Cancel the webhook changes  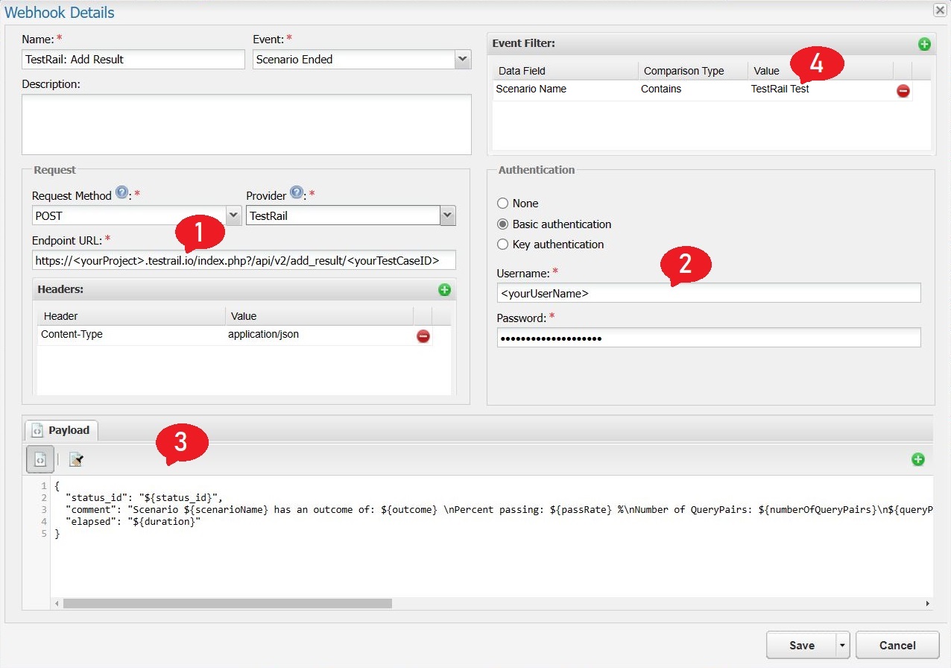(x=897, y=645)
